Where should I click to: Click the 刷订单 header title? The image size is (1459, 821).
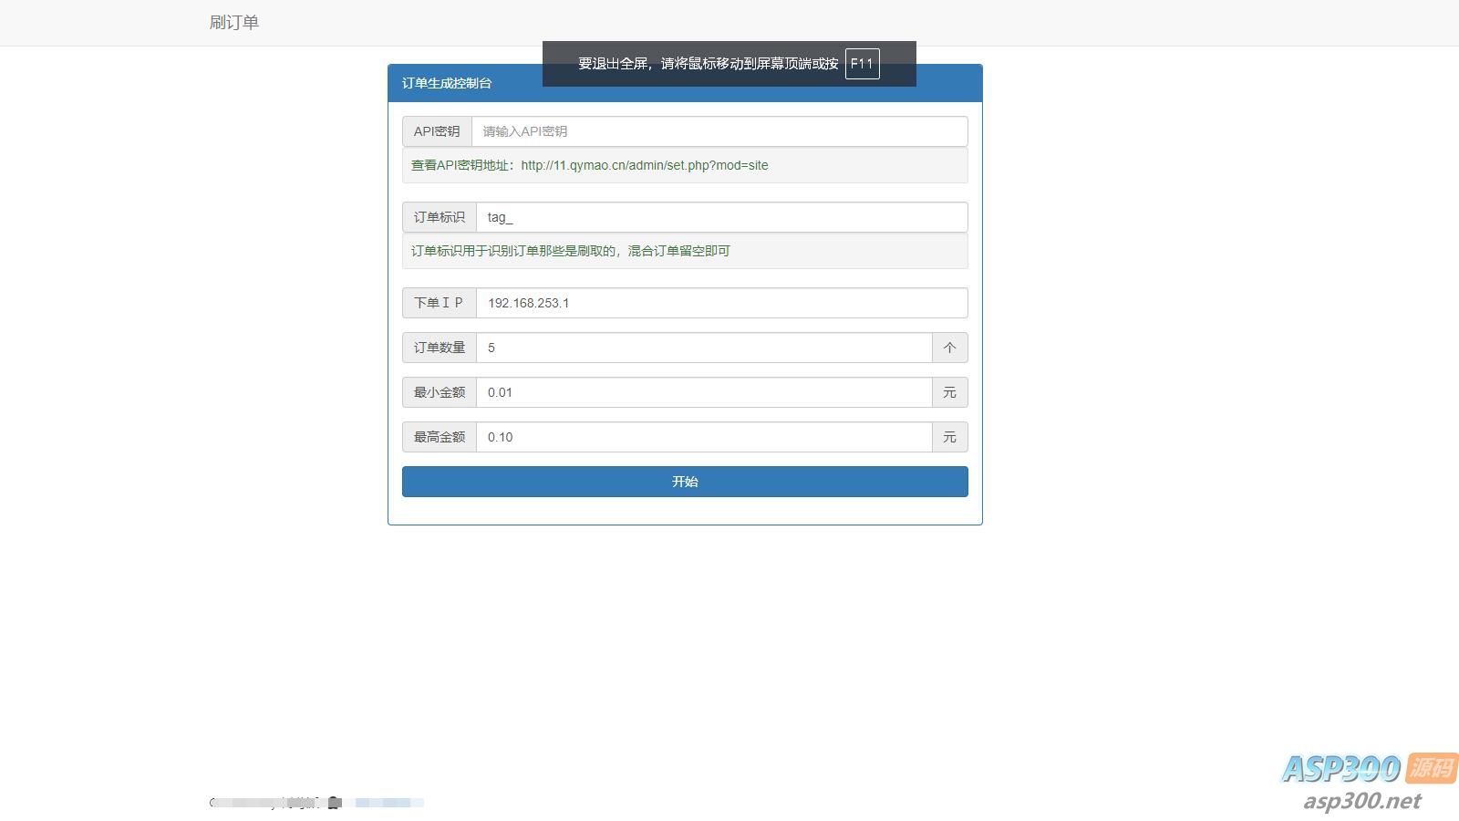[x=234, y=22]
